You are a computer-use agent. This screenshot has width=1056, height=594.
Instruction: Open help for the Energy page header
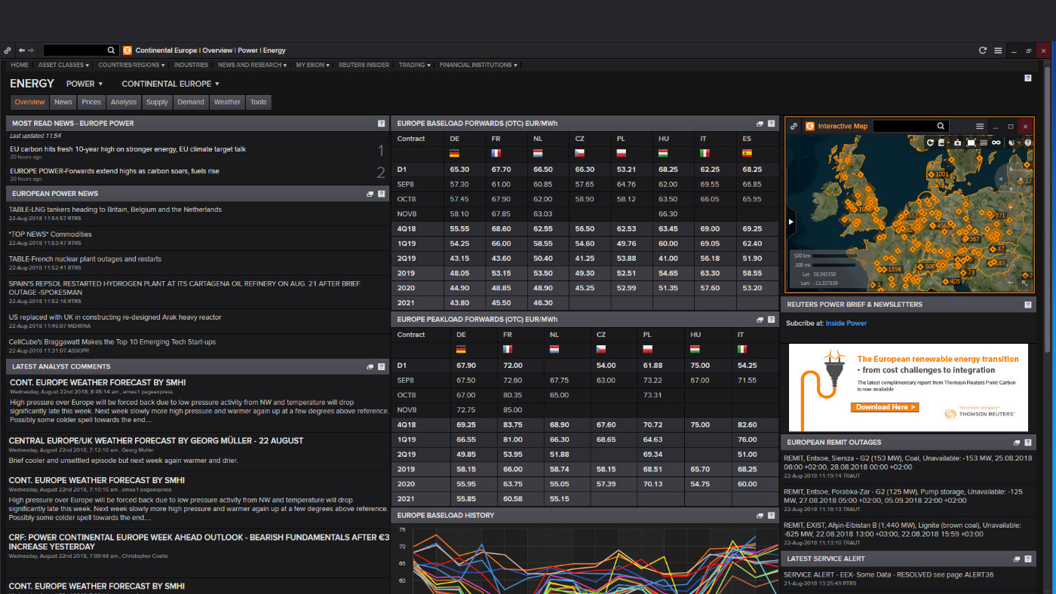pyautogui.click(x=1028, y=78)
